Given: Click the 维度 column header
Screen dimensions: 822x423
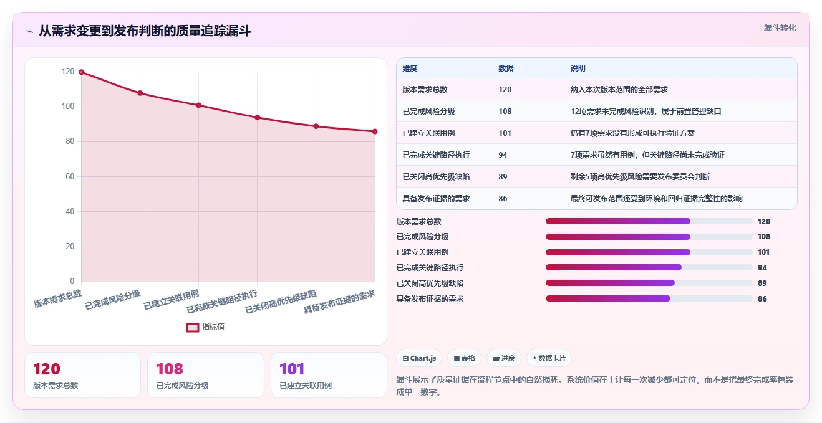Looking at the screenshot, I should tap(410, 69).
